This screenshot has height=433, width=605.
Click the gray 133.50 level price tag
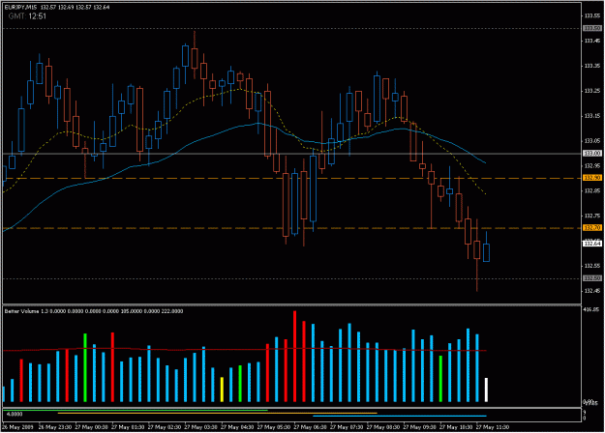592,28
